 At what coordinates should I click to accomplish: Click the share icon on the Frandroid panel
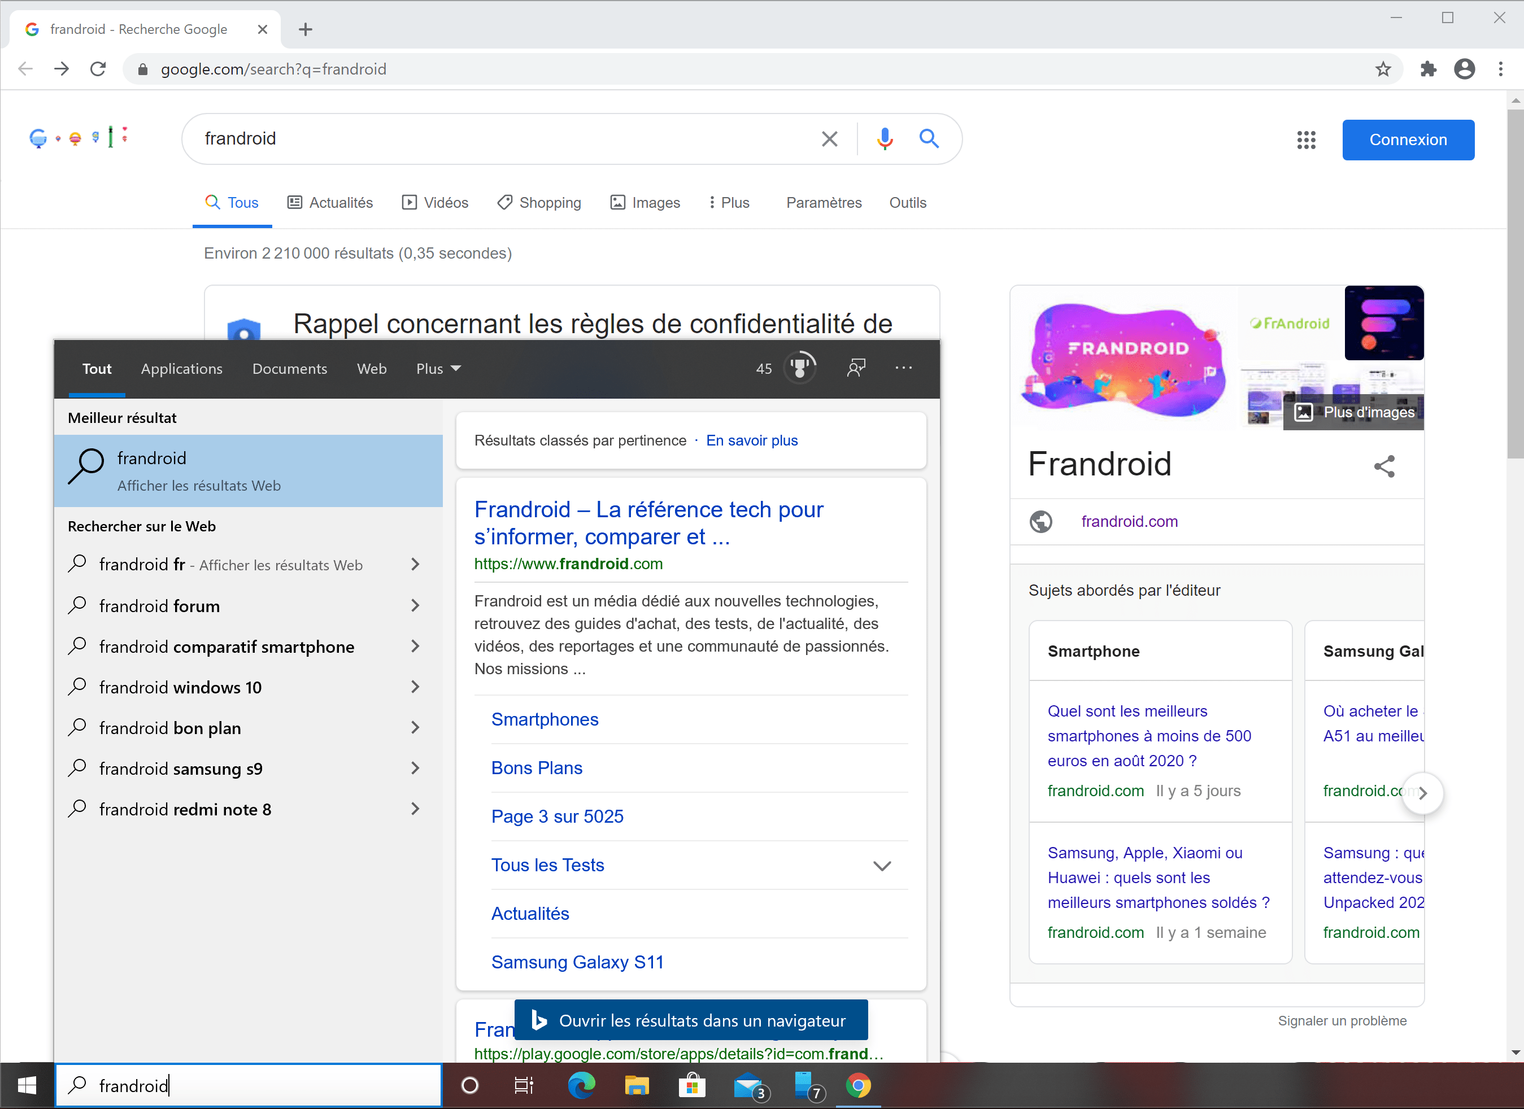(x=1385, y=466)
